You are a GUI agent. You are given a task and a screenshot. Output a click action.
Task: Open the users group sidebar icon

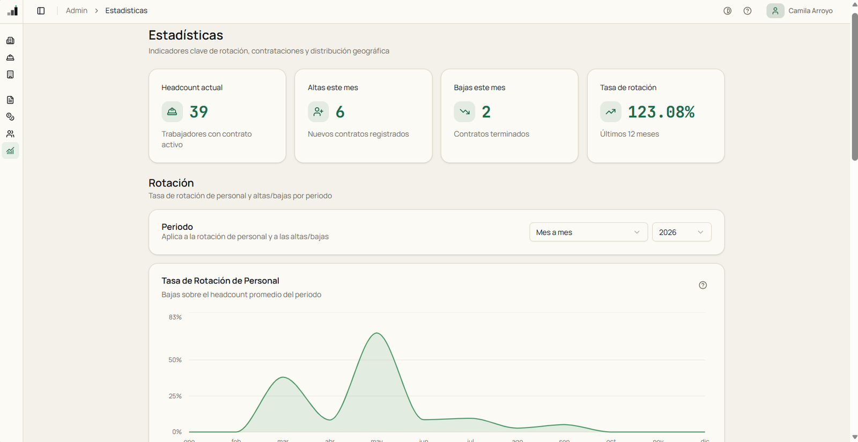10,134
